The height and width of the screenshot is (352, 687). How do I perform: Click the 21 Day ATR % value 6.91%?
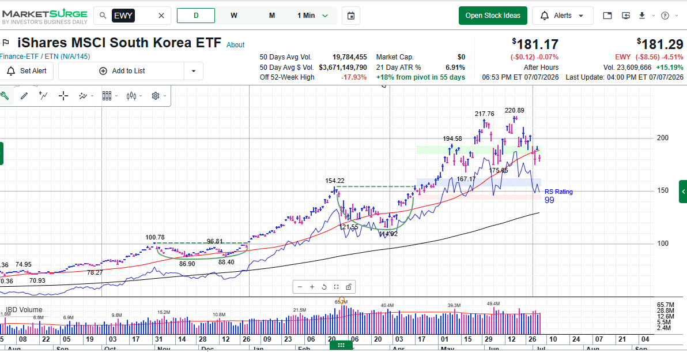[x=454, y=67]
